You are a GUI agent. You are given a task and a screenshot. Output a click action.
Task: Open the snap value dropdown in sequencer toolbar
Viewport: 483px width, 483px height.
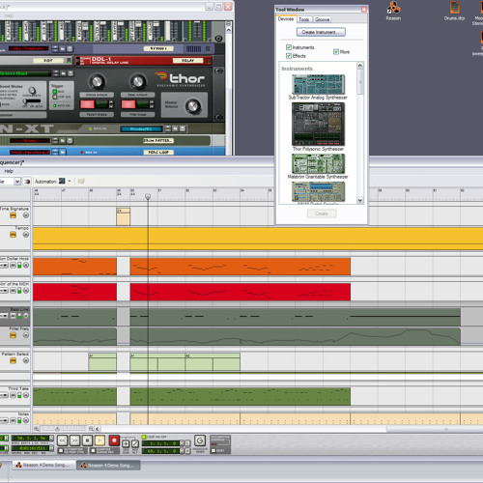17,182
